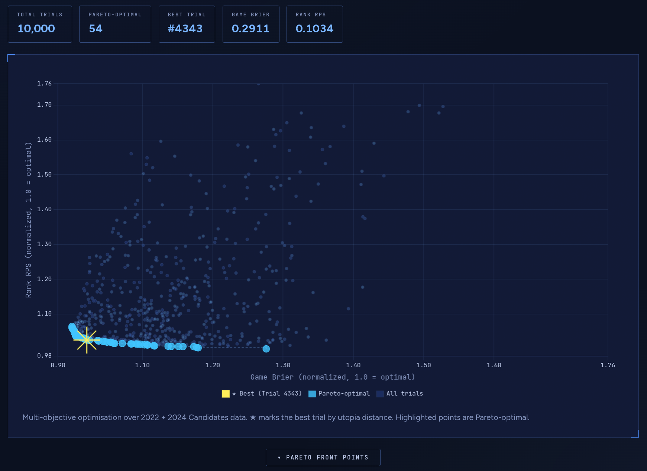Click the Game Brier 0.2911 card
Screen dimensions: 647x471
click(x=251, y=24)
